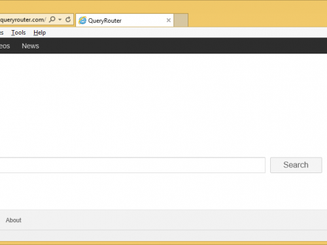Focus the QueryRouter search input box
327x245 pixels.
point(133,165)
